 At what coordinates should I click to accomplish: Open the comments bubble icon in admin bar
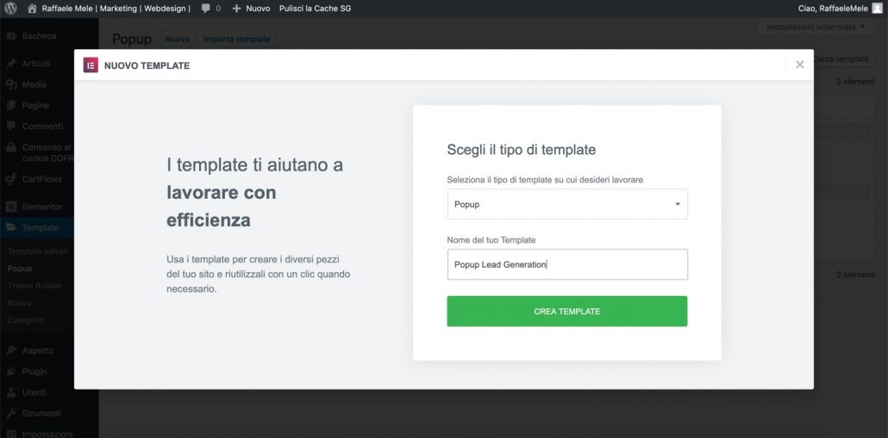click(205, 9)
